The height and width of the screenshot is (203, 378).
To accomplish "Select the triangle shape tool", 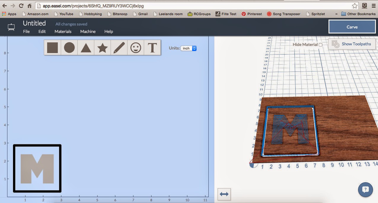I will (86, 48).
